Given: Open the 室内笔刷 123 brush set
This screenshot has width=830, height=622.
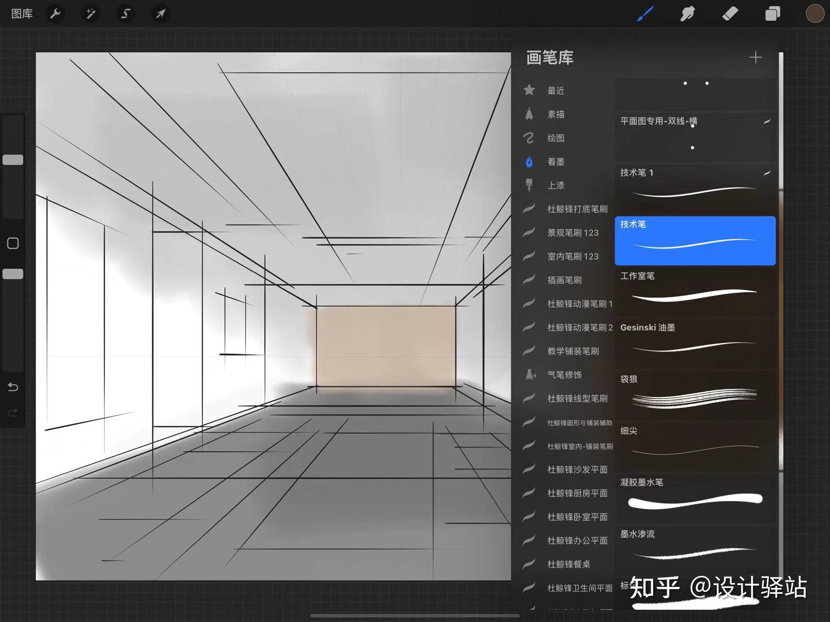Looking at the screenshot, I should 567,256.
